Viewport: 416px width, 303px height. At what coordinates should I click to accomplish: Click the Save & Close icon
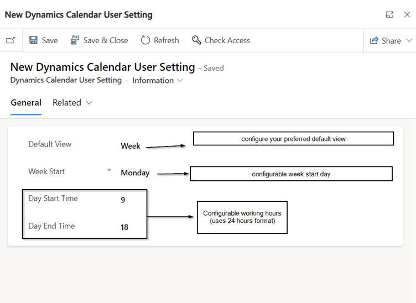(x=75, y=40)
